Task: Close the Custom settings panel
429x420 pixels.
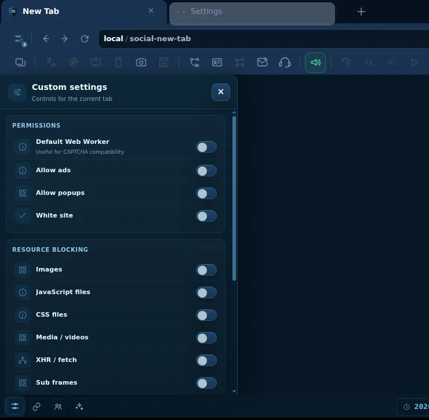Action: pyautogui.click(x=221, y=92)
